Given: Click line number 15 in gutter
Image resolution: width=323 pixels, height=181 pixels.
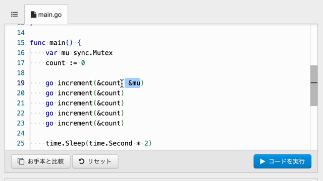Looking at the screenshot, I should click(21, 43).
